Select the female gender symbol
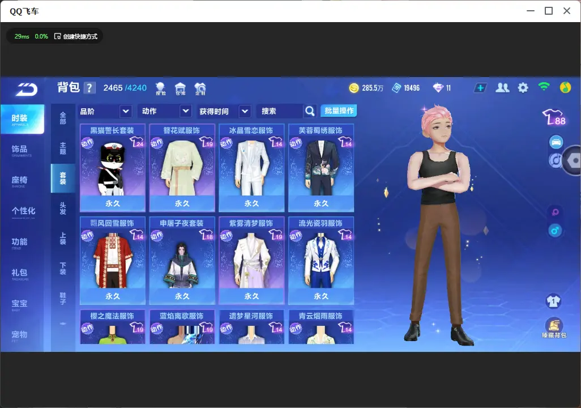581x408 pixels. tap(555, 212)
